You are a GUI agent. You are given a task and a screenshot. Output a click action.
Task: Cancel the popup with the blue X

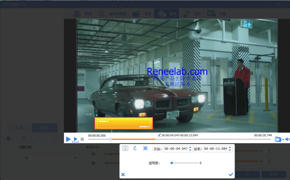click(123, 174)
